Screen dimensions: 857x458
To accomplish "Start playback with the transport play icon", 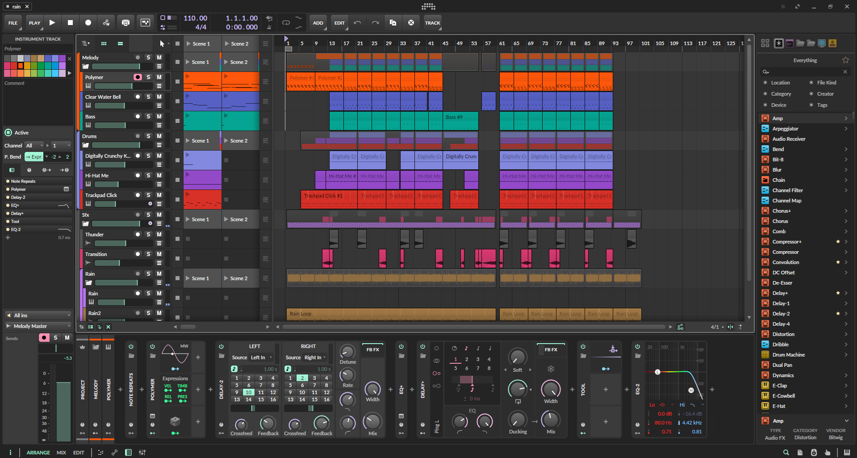I will coord(52,22).
